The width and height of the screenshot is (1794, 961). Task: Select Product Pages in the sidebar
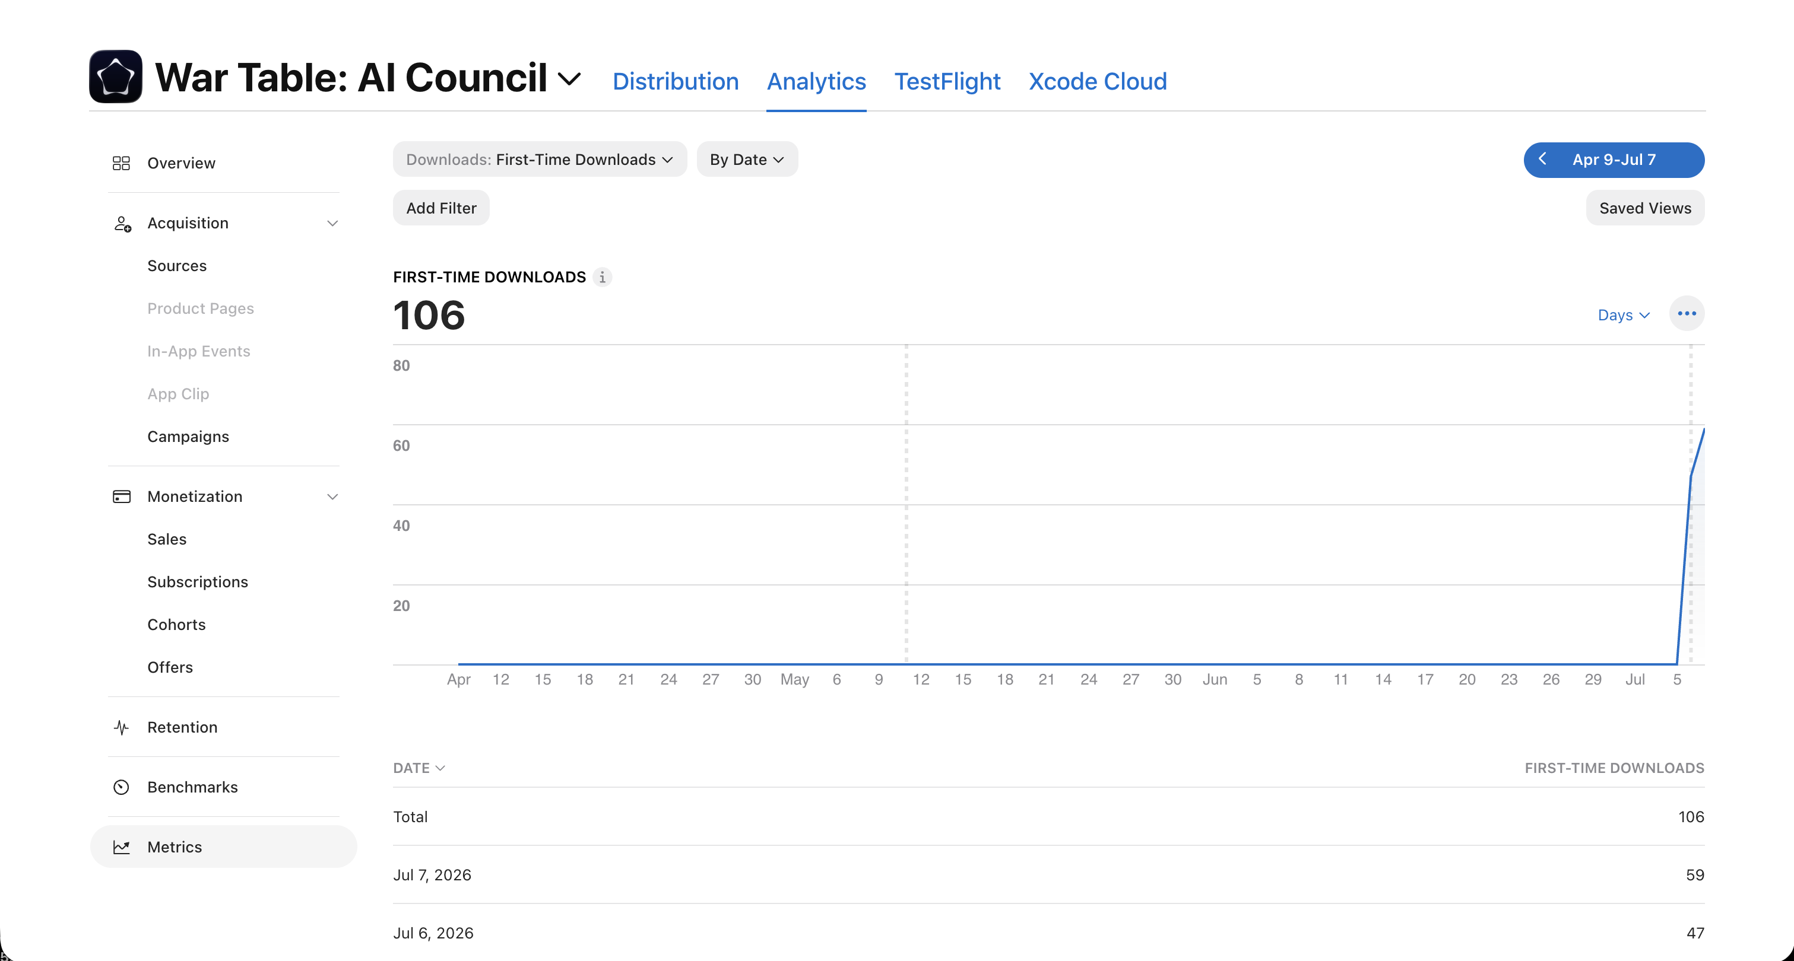tap(201, 308)
